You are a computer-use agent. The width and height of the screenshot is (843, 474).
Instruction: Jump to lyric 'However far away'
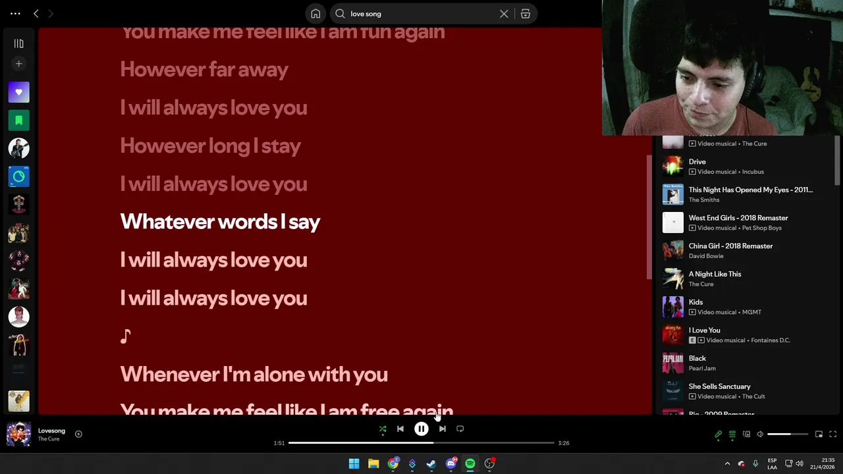(204, 70)
